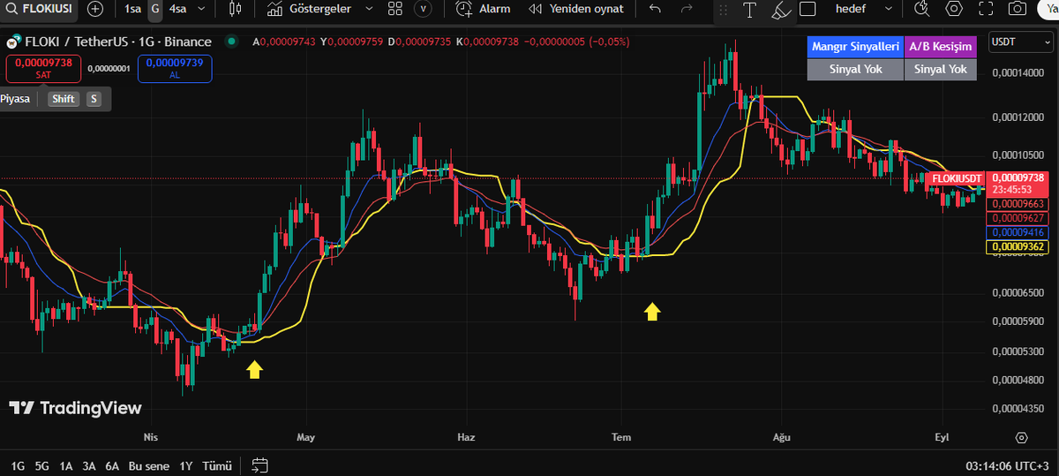Open time axis settings gear icon
This screenshot has height=476, width=1059.
(1022, 437)
